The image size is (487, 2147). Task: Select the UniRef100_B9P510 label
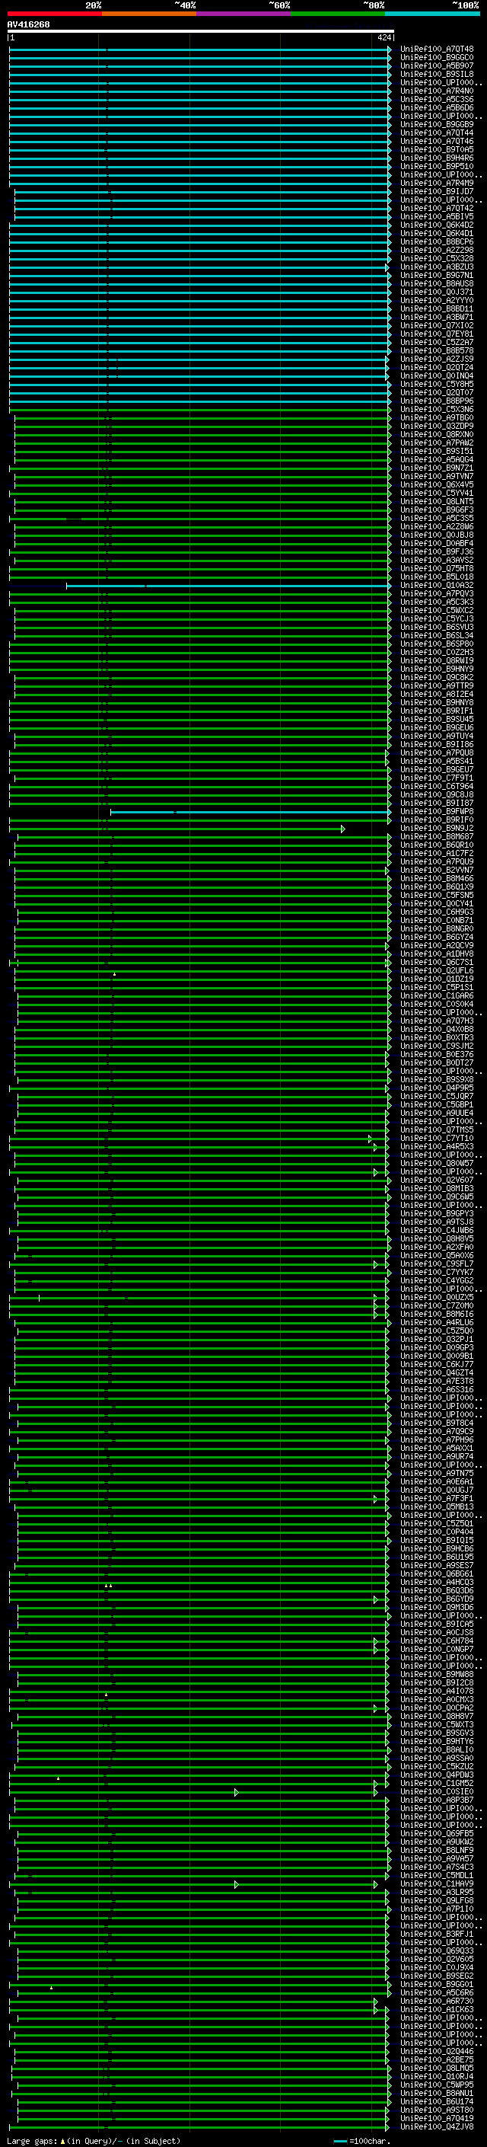click(437, 167)
